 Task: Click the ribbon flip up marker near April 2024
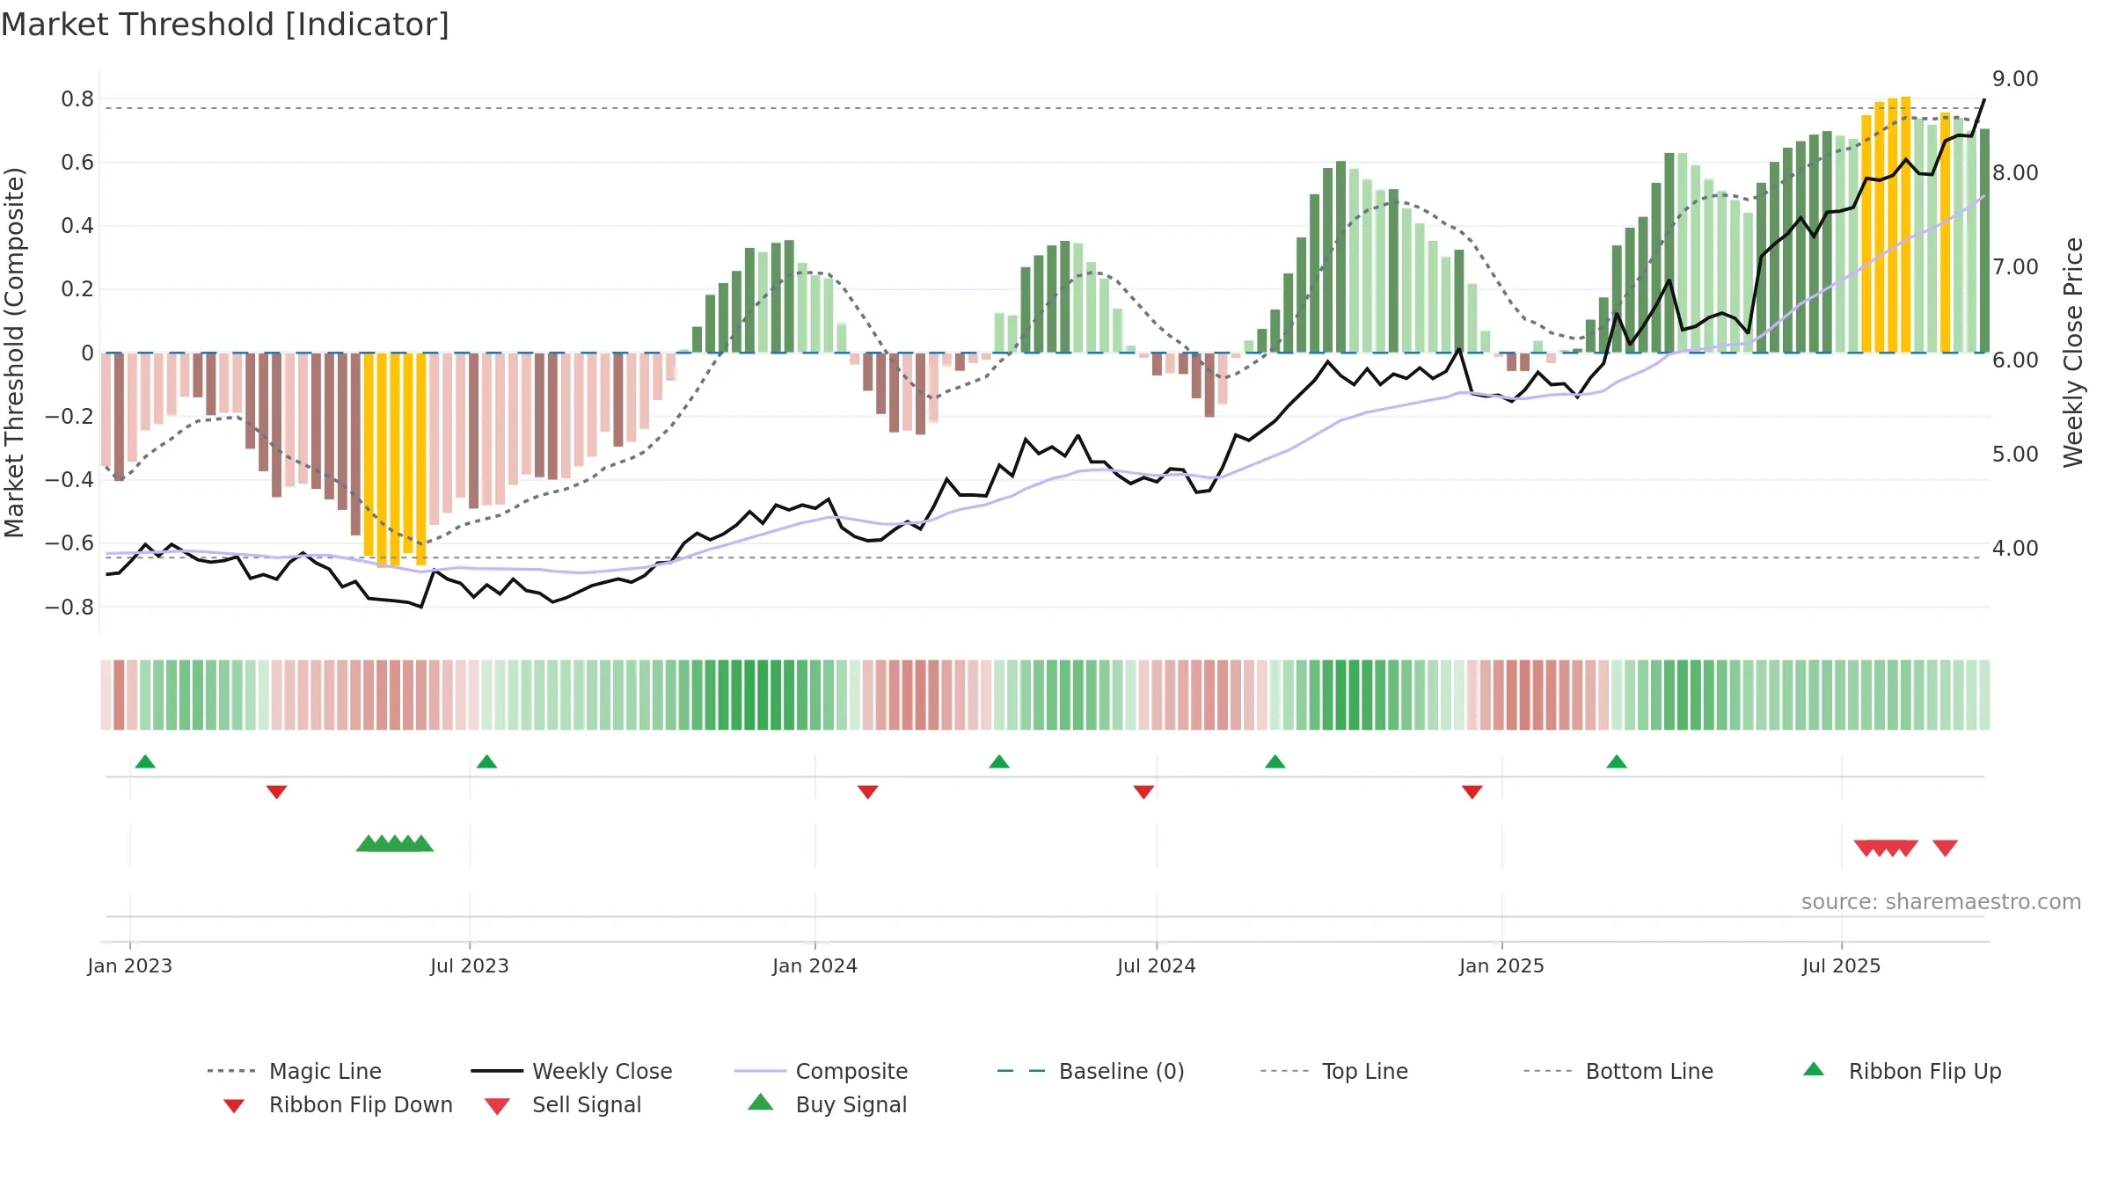coord(999,761)
